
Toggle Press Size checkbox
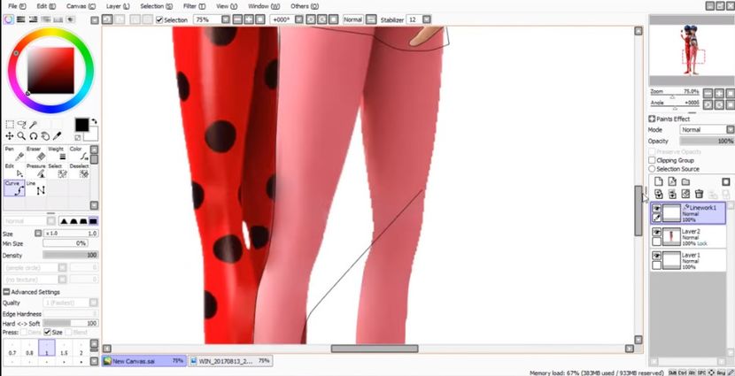pos(47,332)
